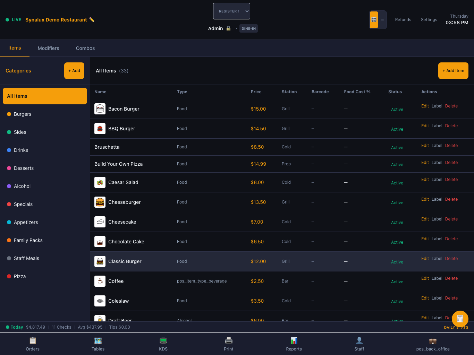The height and width of the screenshot is (355, 474).
Task: Open Settings in the top bar
Action: (429, 20)
